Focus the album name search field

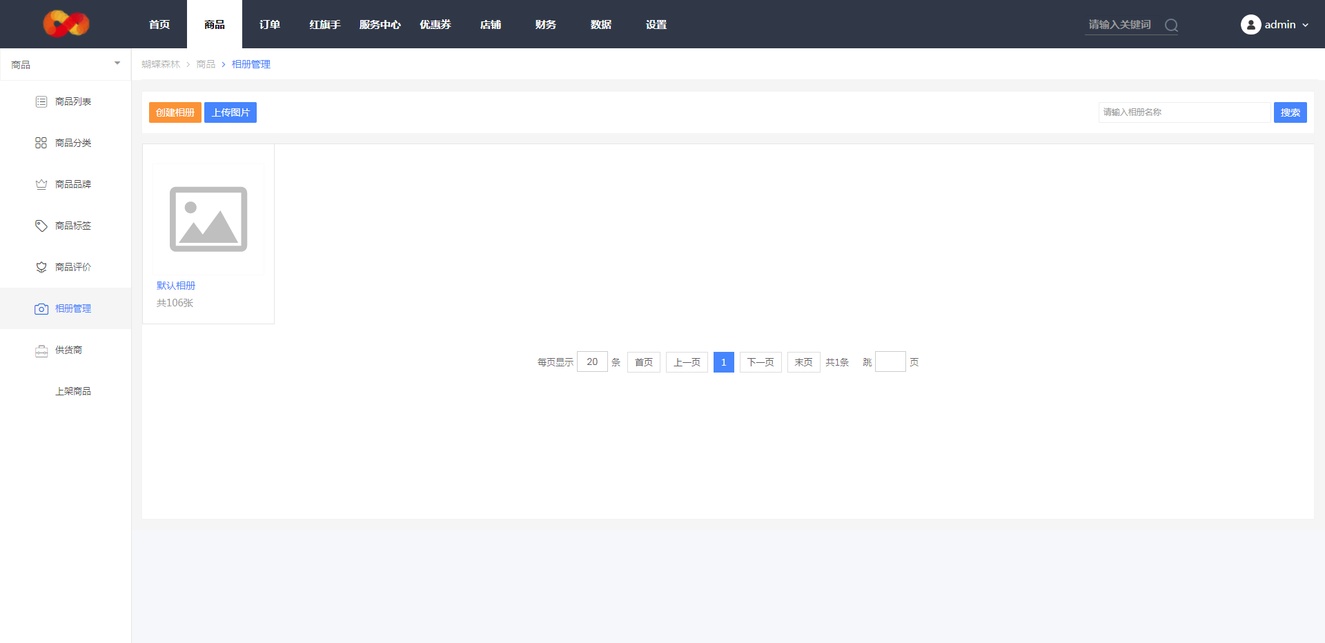1184,112
